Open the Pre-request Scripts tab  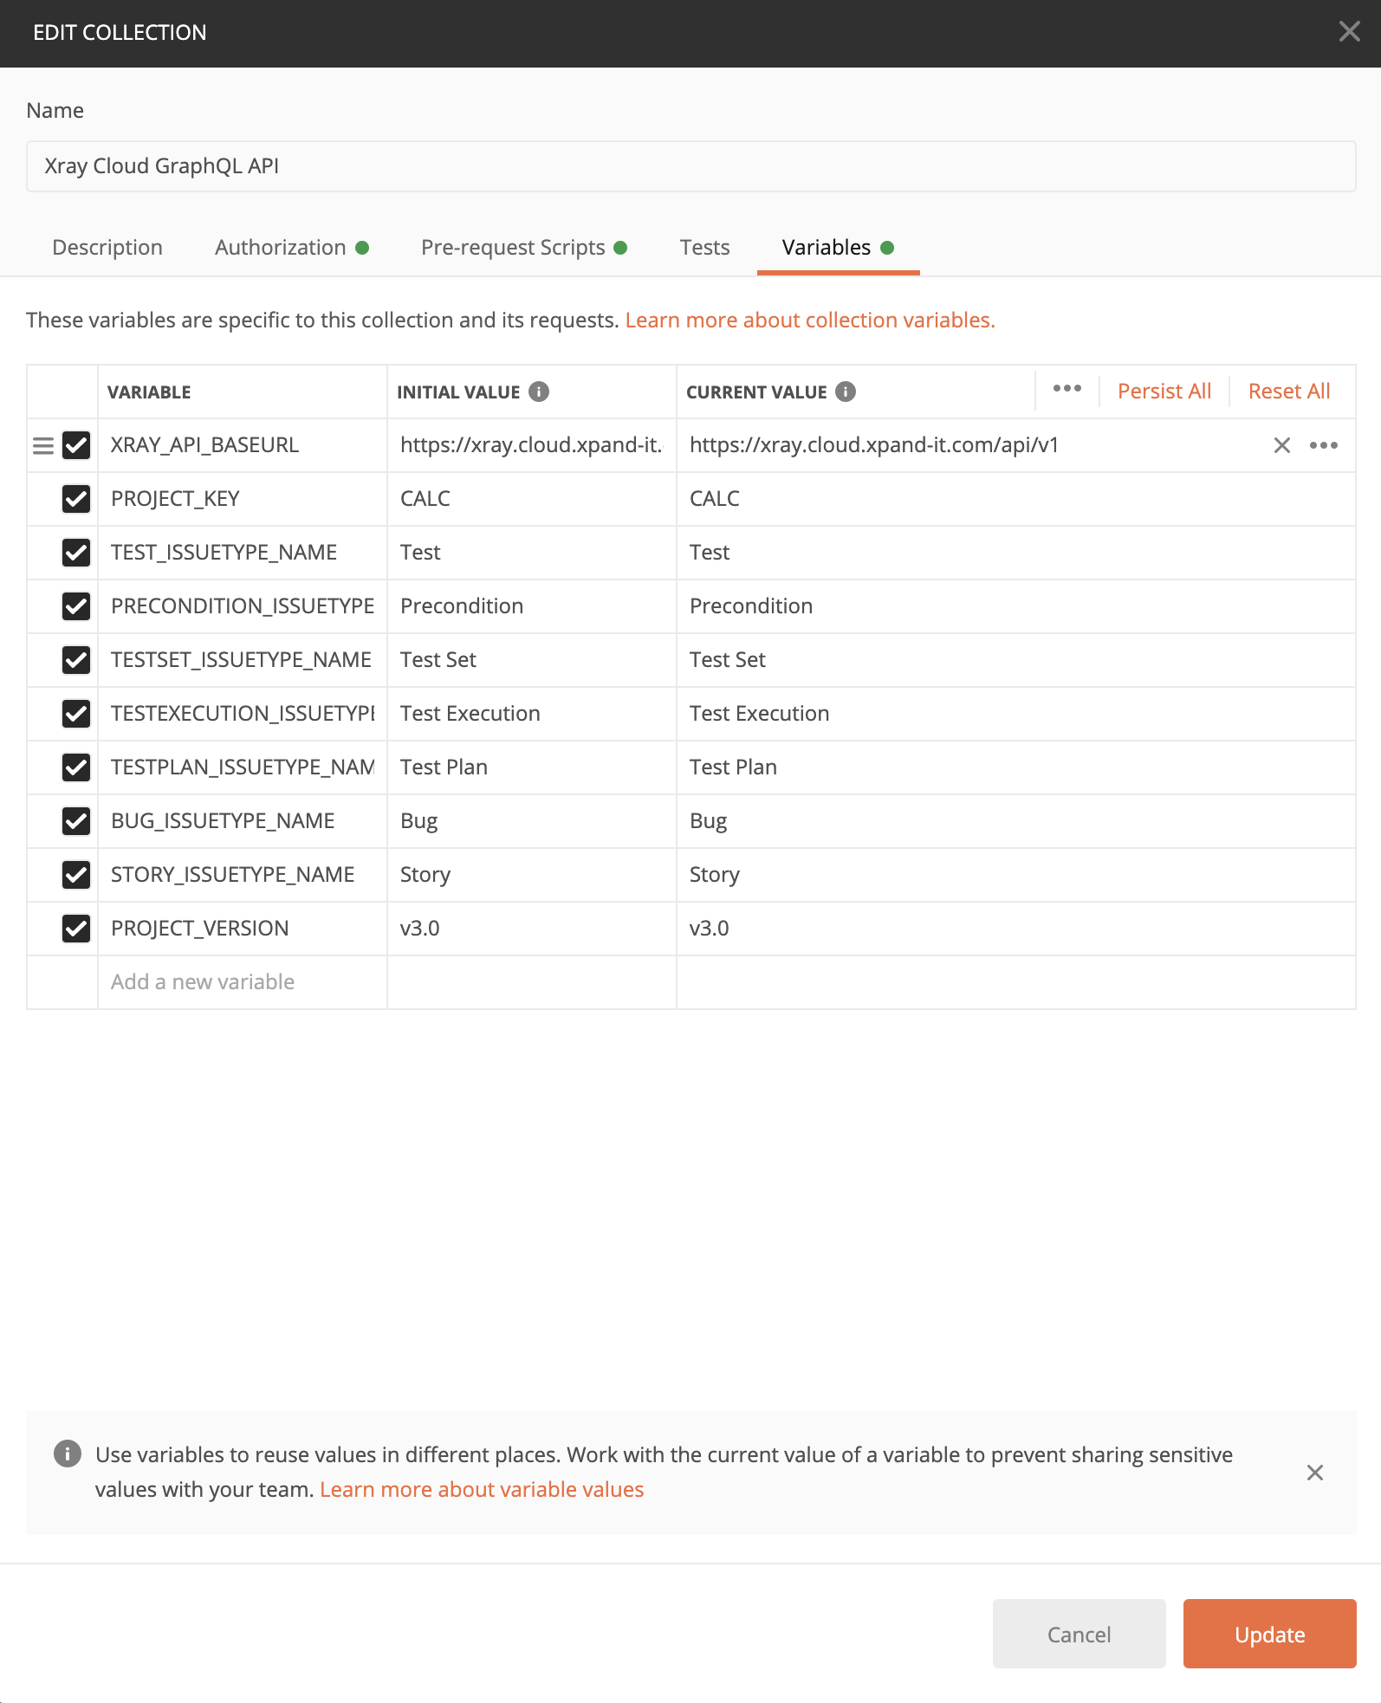point(524,248)
